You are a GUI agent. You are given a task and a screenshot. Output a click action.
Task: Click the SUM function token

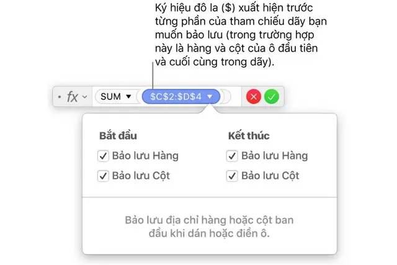(116, 97)
